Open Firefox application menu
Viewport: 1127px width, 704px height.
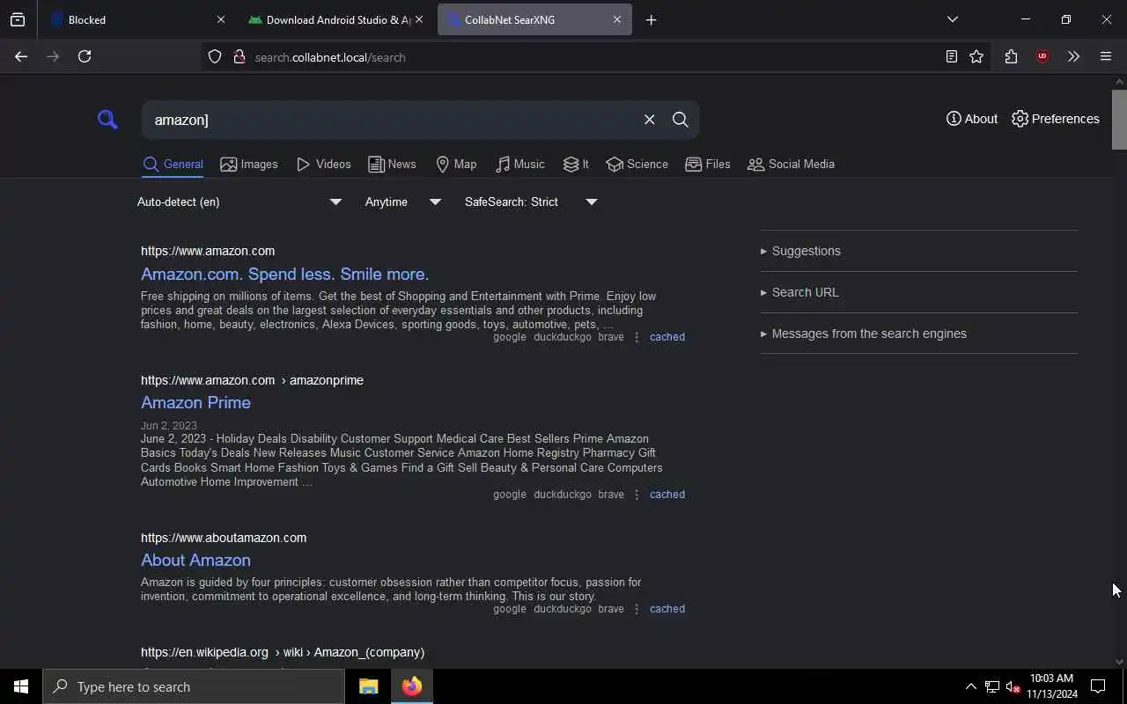(1106, 57)
